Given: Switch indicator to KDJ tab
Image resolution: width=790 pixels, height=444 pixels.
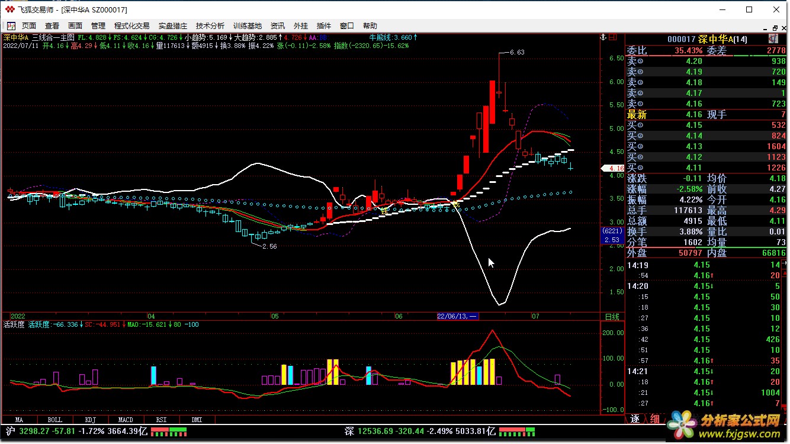Looking at the screenshot, I should (90, 420).
